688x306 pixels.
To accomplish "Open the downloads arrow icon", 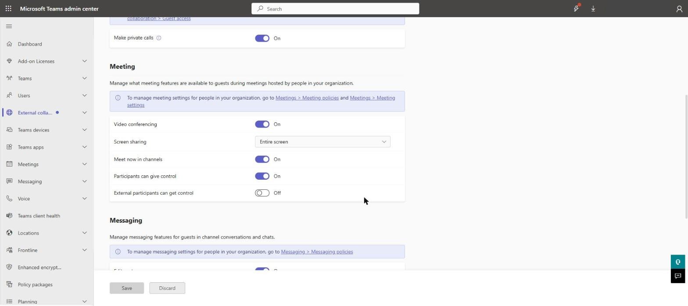I will click(593, 8).
